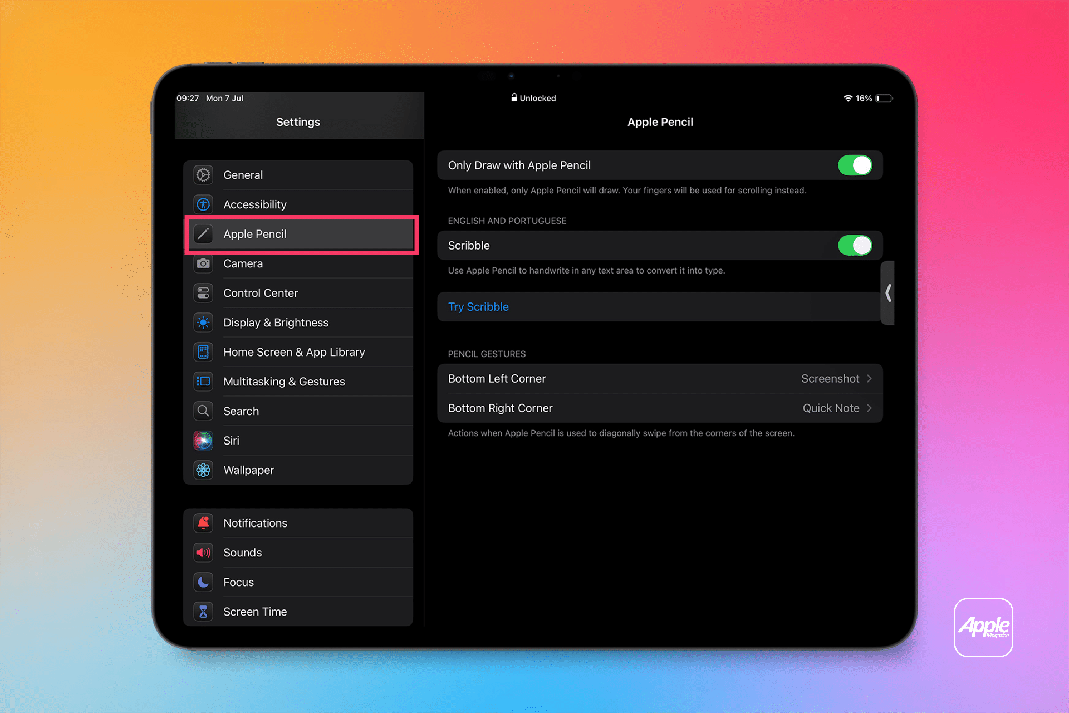
Task: Tap the Screenshot value
Action: tap(830, 379)
